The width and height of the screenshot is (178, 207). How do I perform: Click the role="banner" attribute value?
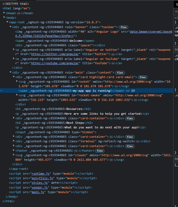click(81, 27)
